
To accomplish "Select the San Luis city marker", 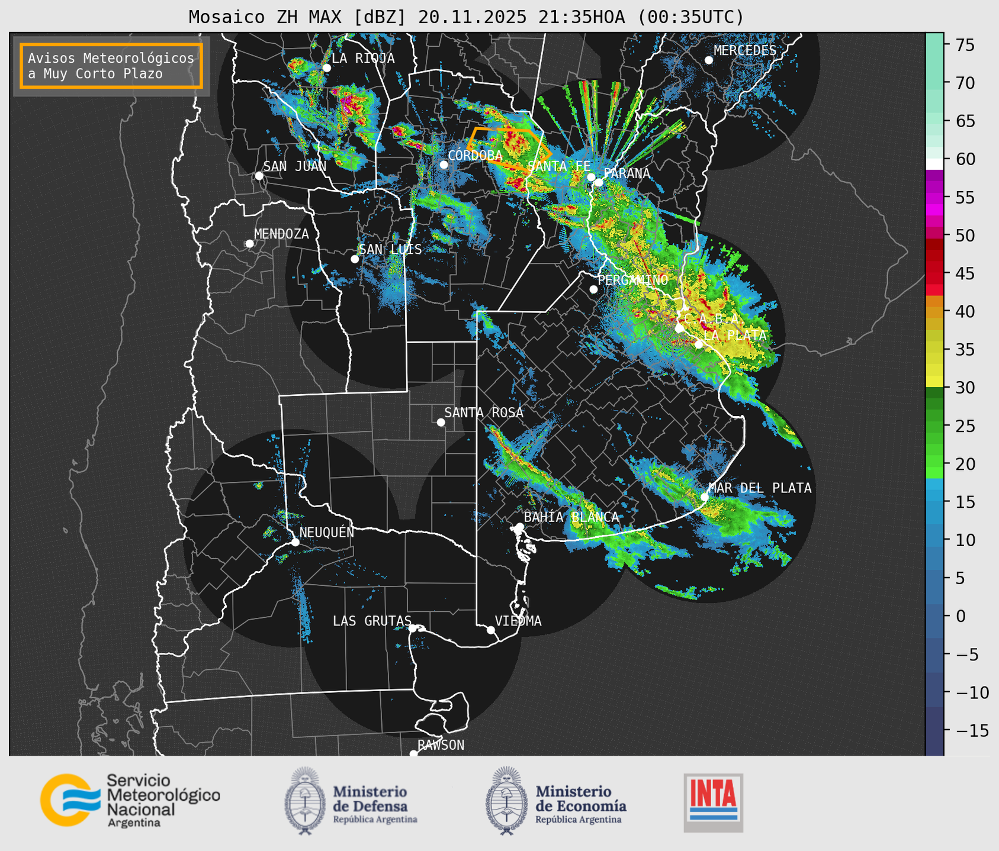I will pyautogui.click(x=355, y=259).
